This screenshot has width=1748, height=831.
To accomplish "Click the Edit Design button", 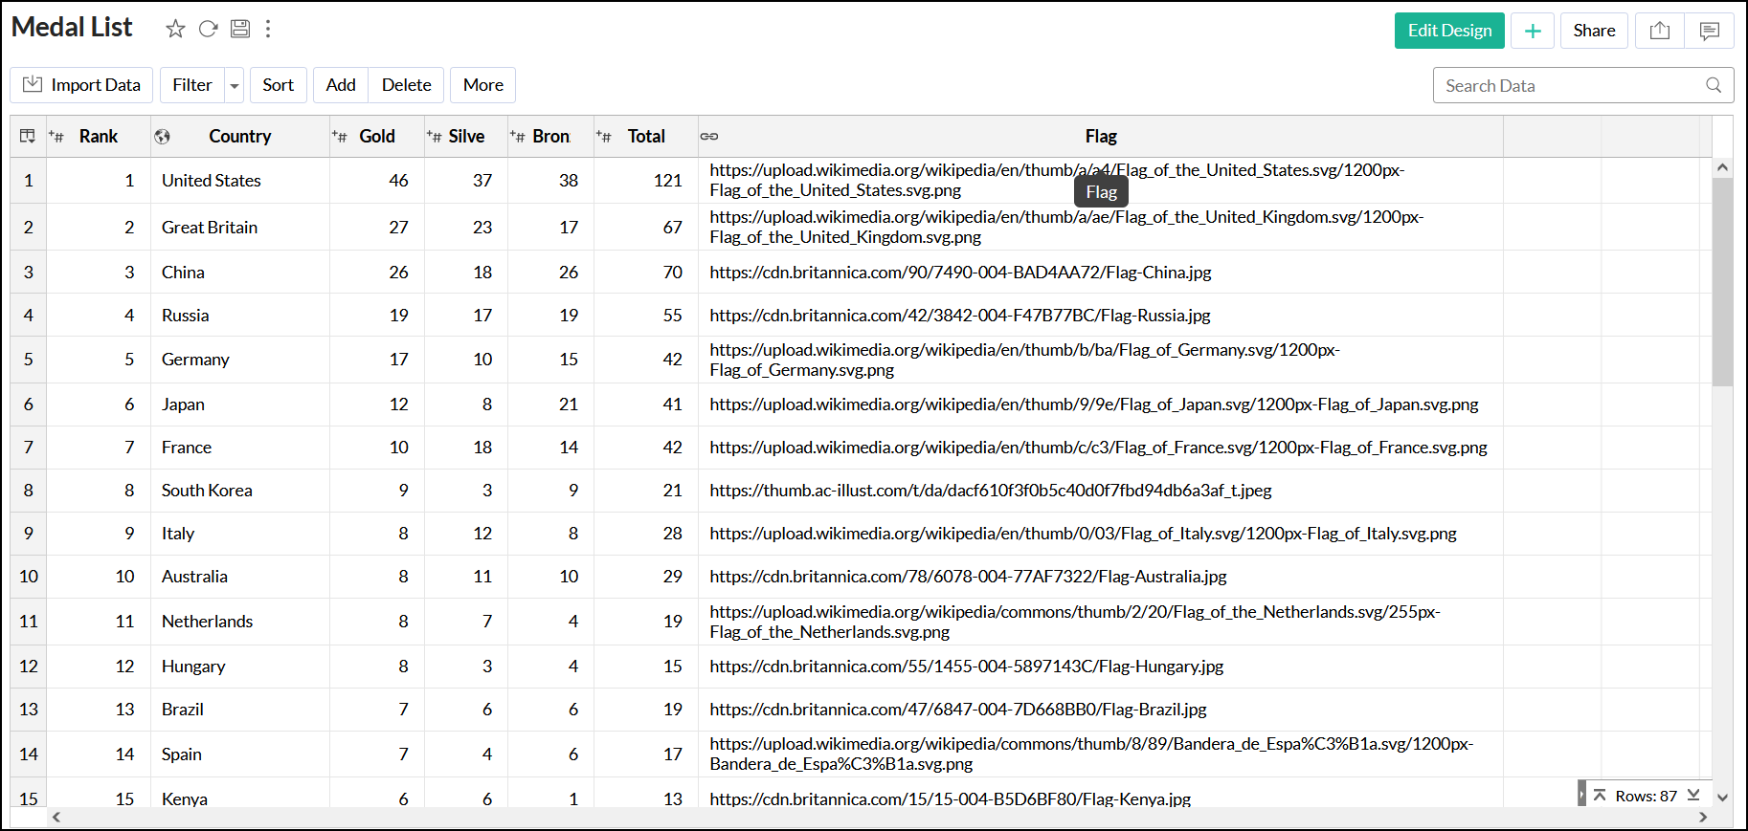I will pos(1448,31).
